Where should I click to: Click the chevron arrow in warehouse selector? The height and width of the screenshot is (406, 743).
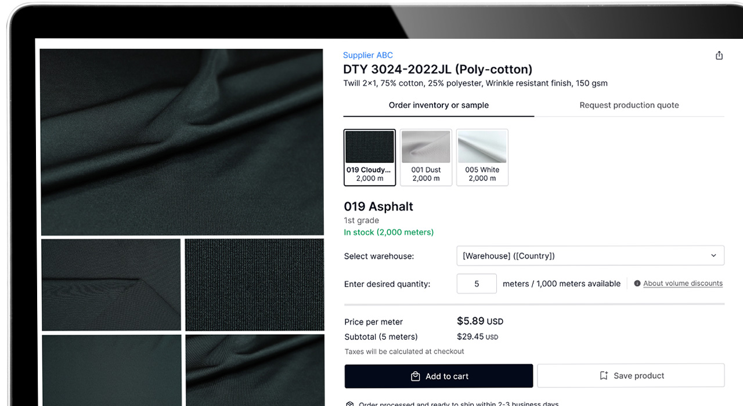coord(713,256)
